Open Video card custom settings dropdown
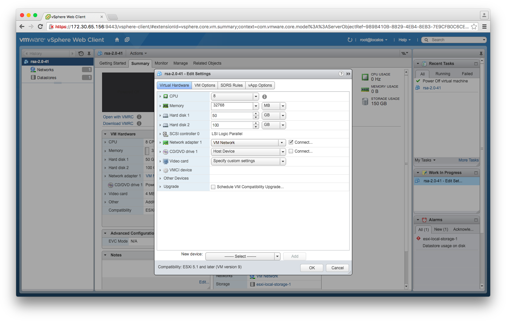This screenshot has width=506, height=321. [x=282, y=161]
